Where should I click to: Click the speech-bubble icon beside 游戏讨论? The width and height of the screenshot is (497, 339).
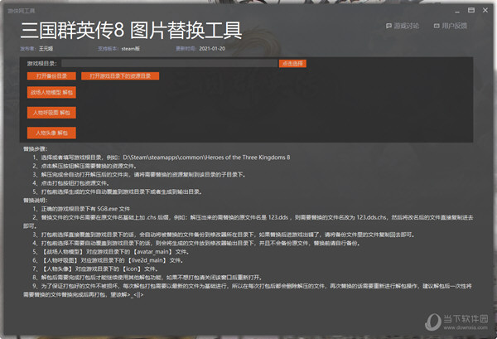[388, 26]
